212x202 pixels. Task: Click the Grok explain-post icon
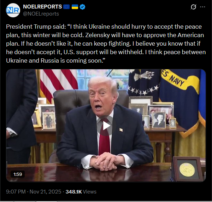tap(193, 7)
